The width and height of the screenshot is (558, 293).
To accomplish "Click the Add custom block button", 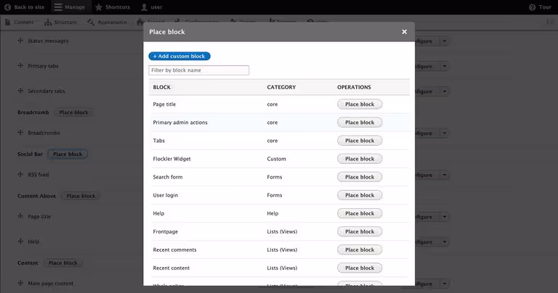I will coord(179,56).
